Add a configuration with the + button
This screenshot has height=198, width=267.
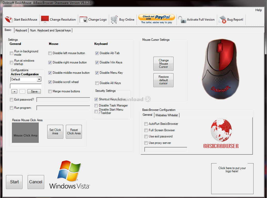pos(14,92)
